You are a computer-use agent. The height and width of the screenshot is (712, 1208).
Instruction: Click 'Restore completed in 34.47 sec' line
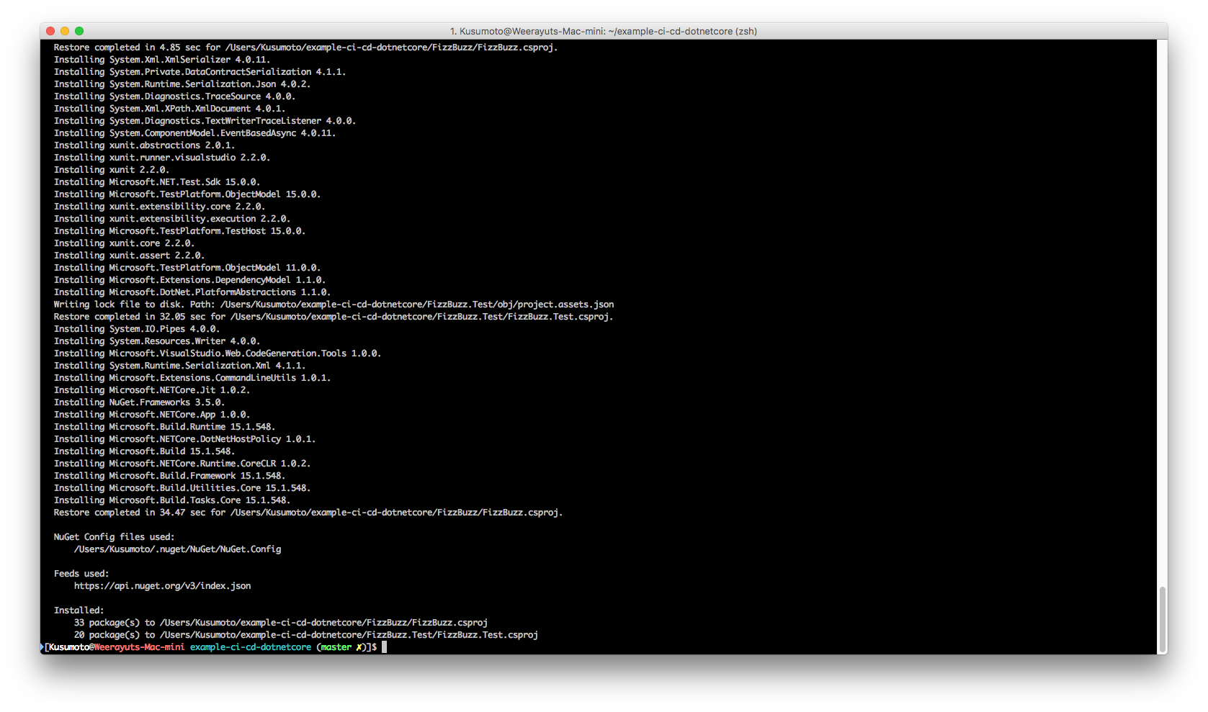click(x=308, y=513)
